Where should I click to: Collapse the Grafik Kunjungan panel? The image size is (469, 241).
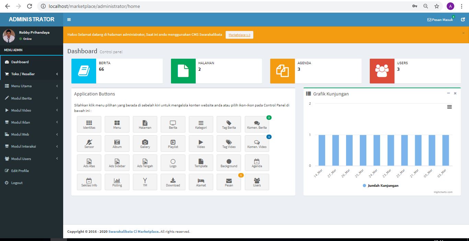(x=448, y=93)
